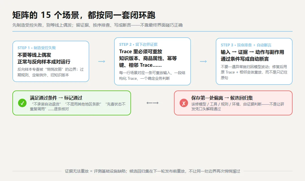Viewport: 305px width, 181px height.
Task: Click the STEP 2 label text
Action: pyautogui.click(x=138, y=44)
